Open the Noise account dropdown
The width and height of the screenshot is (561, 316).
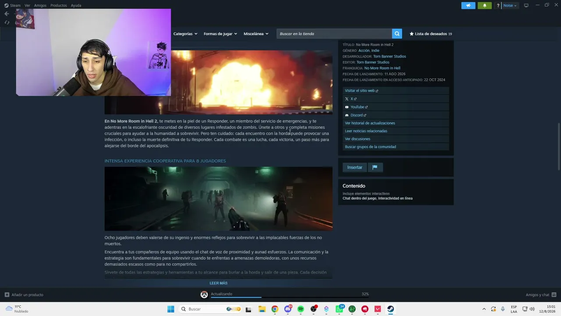click(510, 5)
